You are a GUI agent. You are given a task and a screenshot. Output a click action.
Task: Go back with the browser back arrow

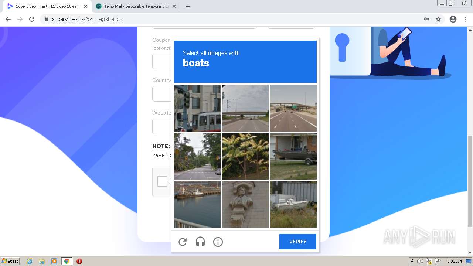(x=8, y=19)
